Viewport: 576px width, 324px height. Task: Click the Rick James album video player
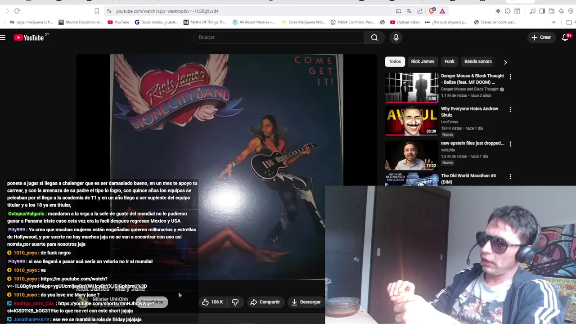(x=226, y=166)
